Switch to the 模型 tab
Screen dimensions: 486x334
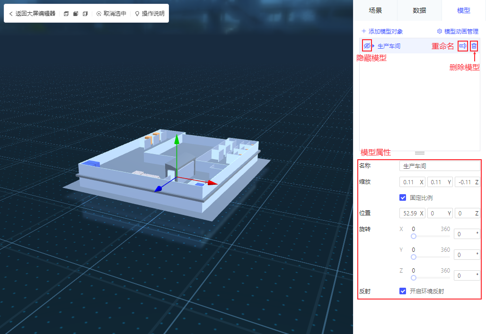pos(463,10)
